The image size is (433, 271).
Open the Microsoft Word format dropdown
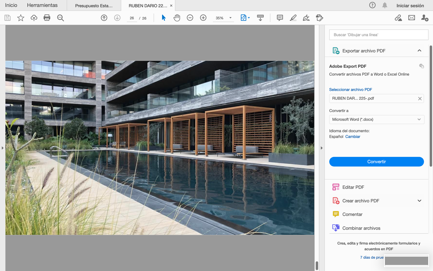[x=377, y=119]
